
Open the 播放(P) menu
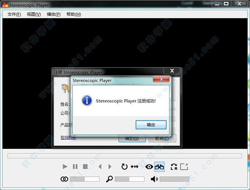[x=54, y=14]
